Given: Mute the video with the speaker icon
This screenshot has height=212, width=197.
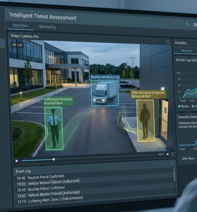Looking at the screenshot, I should [x=168, y=154].
